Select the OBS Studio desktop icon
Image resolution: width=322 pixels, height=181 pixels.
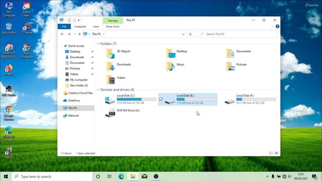[9, 91]
